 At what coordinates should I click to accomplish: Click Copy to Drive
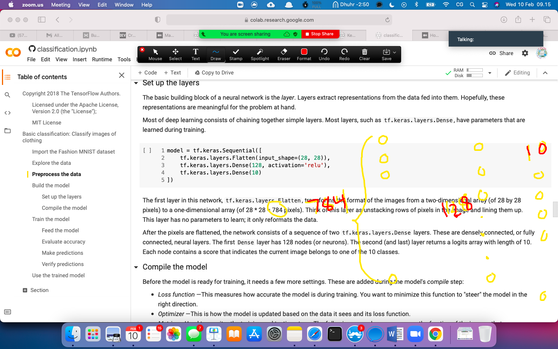pyautogui.click(x=214, y=73)
